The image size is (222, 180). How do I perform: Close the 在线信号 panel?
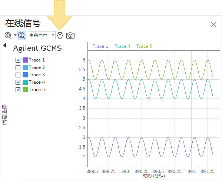coord(213,24)
